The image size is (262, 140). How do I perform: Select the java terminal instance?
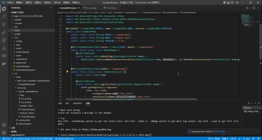coord(251,108)
